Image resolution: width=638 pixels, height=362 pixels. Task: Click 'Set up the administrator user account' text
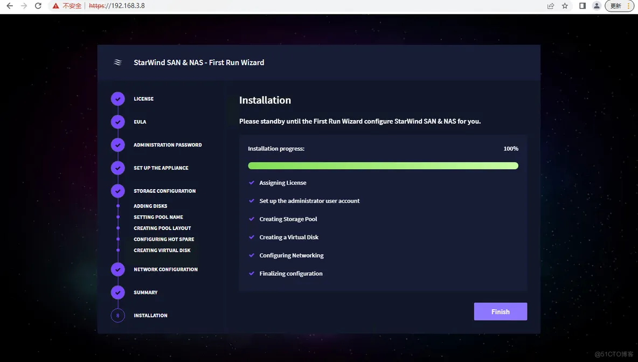click(309, 201)
